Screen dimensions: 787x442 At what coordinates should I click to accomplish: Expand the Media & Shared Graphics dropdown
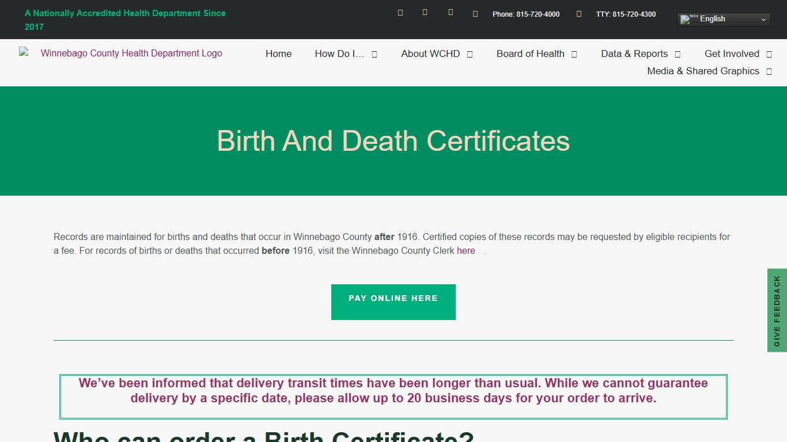point(769,71)
